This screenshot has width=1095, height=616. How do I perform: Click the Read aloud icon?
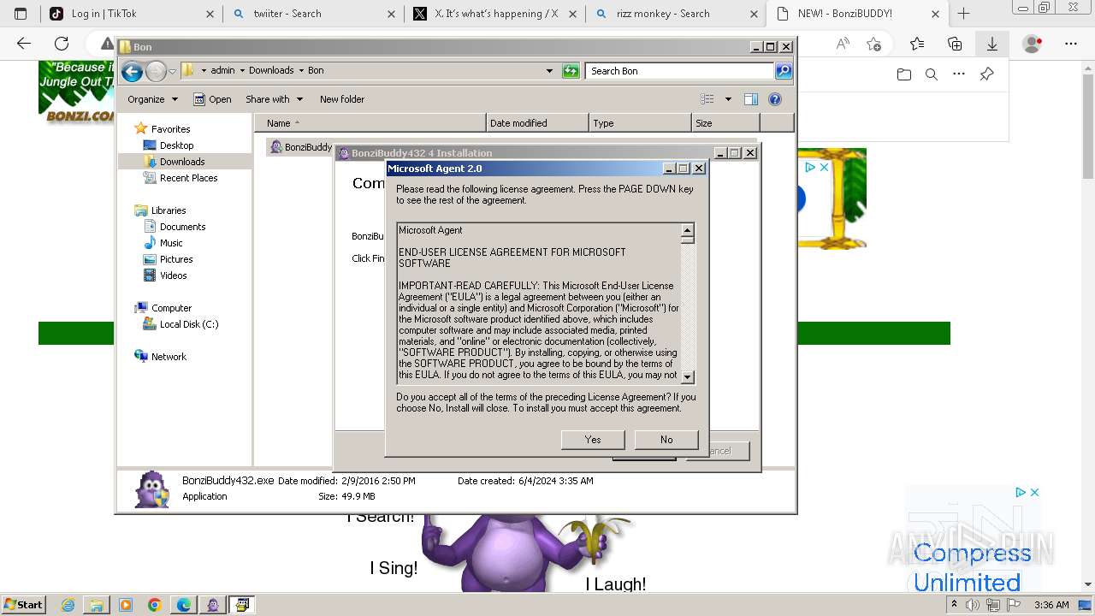tap(843, 44)
